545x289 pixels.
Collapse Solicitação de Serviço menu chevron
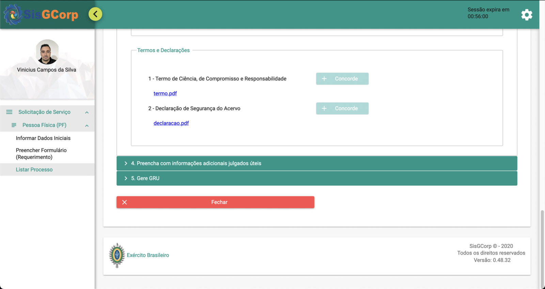tap(87, 112)
